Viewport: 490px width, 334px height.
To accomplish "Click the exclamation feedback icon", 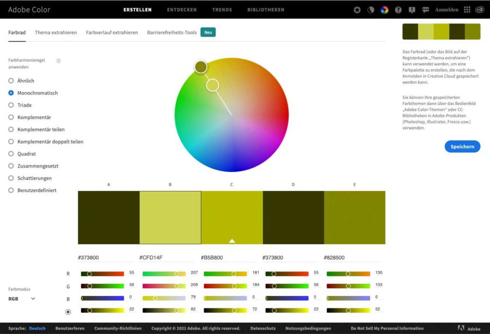I will [x=412, y=10].
